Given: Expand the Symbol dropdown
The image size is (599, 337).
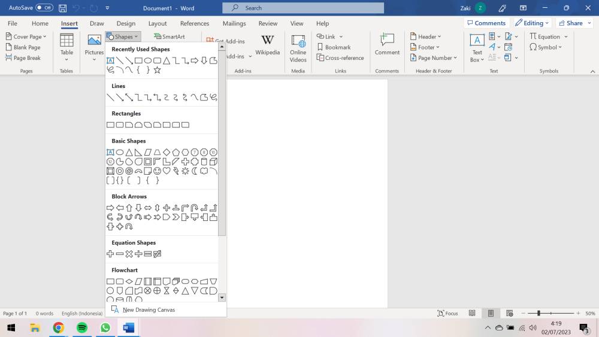Looking at the screenshot, I should point(546,47).
